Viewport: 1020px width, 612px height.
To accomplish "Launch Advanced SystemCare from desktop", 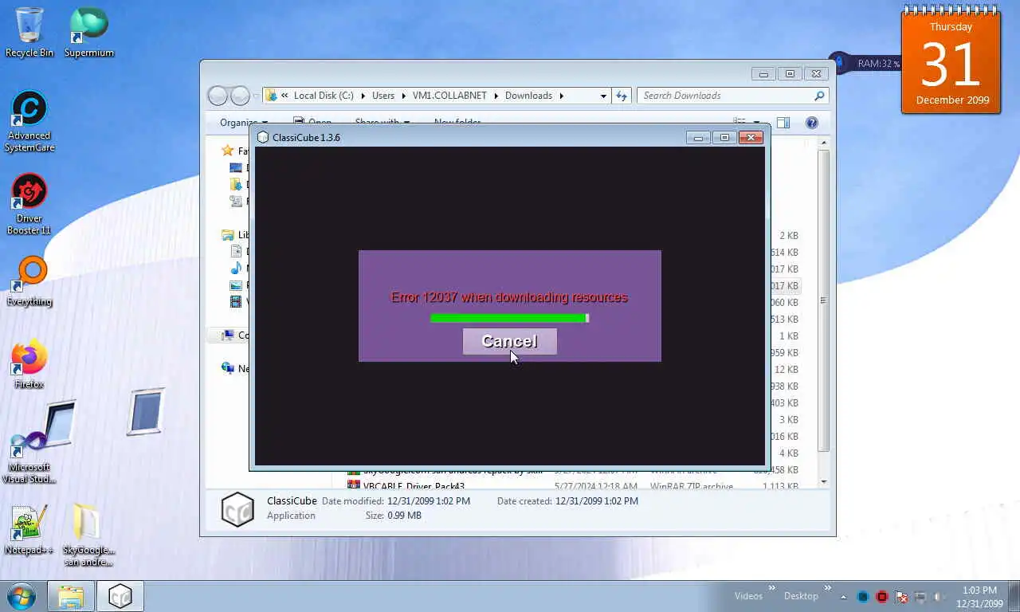I will pos(29,121).
